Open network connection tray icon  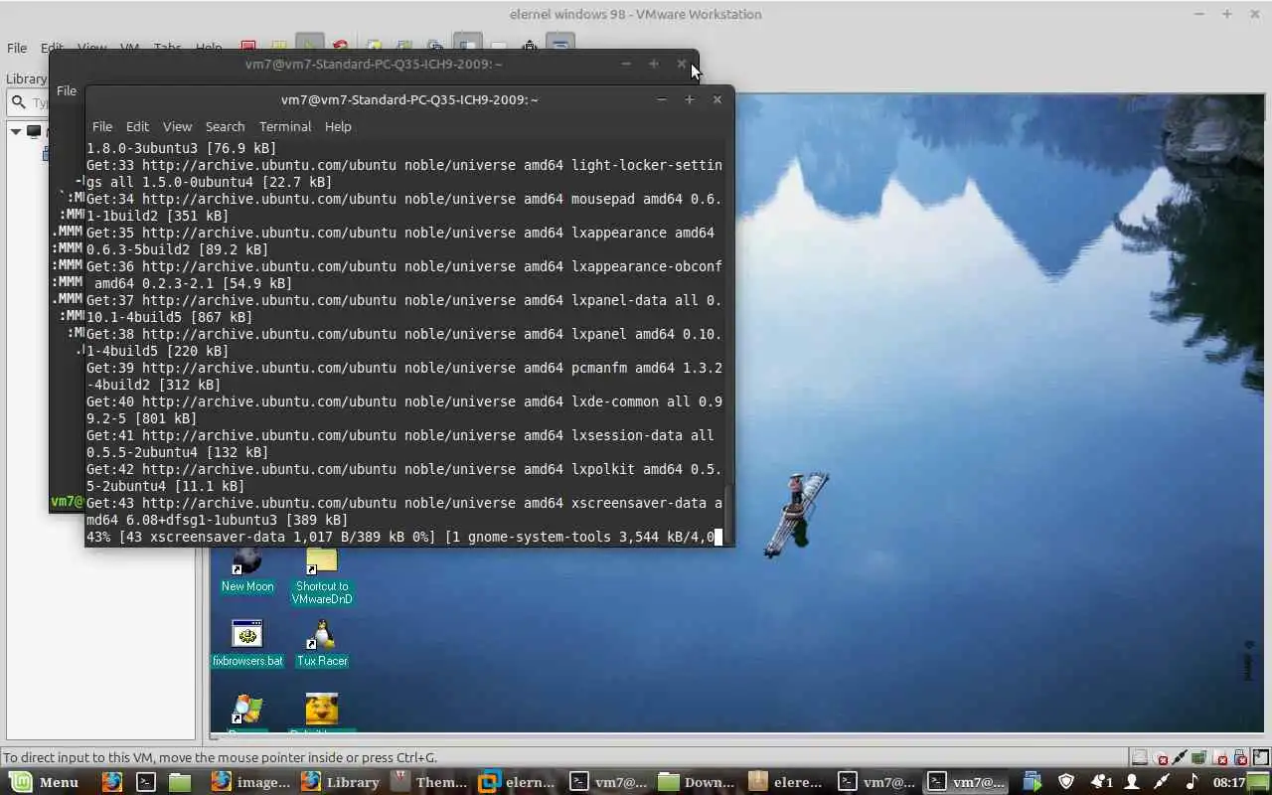[x=1161, y=782]
